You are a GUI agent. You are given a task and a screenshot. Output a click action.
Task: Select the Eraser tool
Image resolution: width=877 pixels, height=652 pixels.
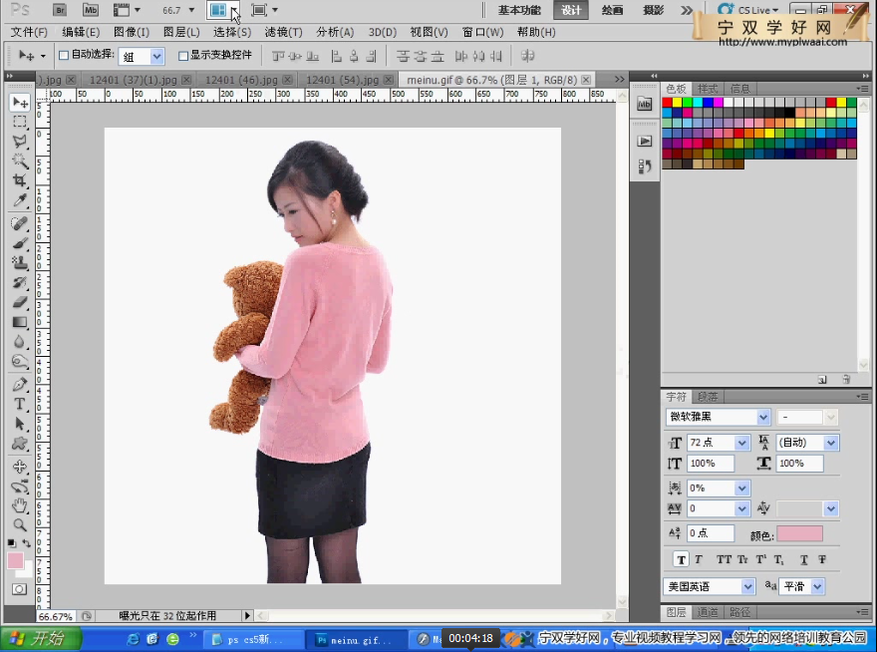coord(20,302)
